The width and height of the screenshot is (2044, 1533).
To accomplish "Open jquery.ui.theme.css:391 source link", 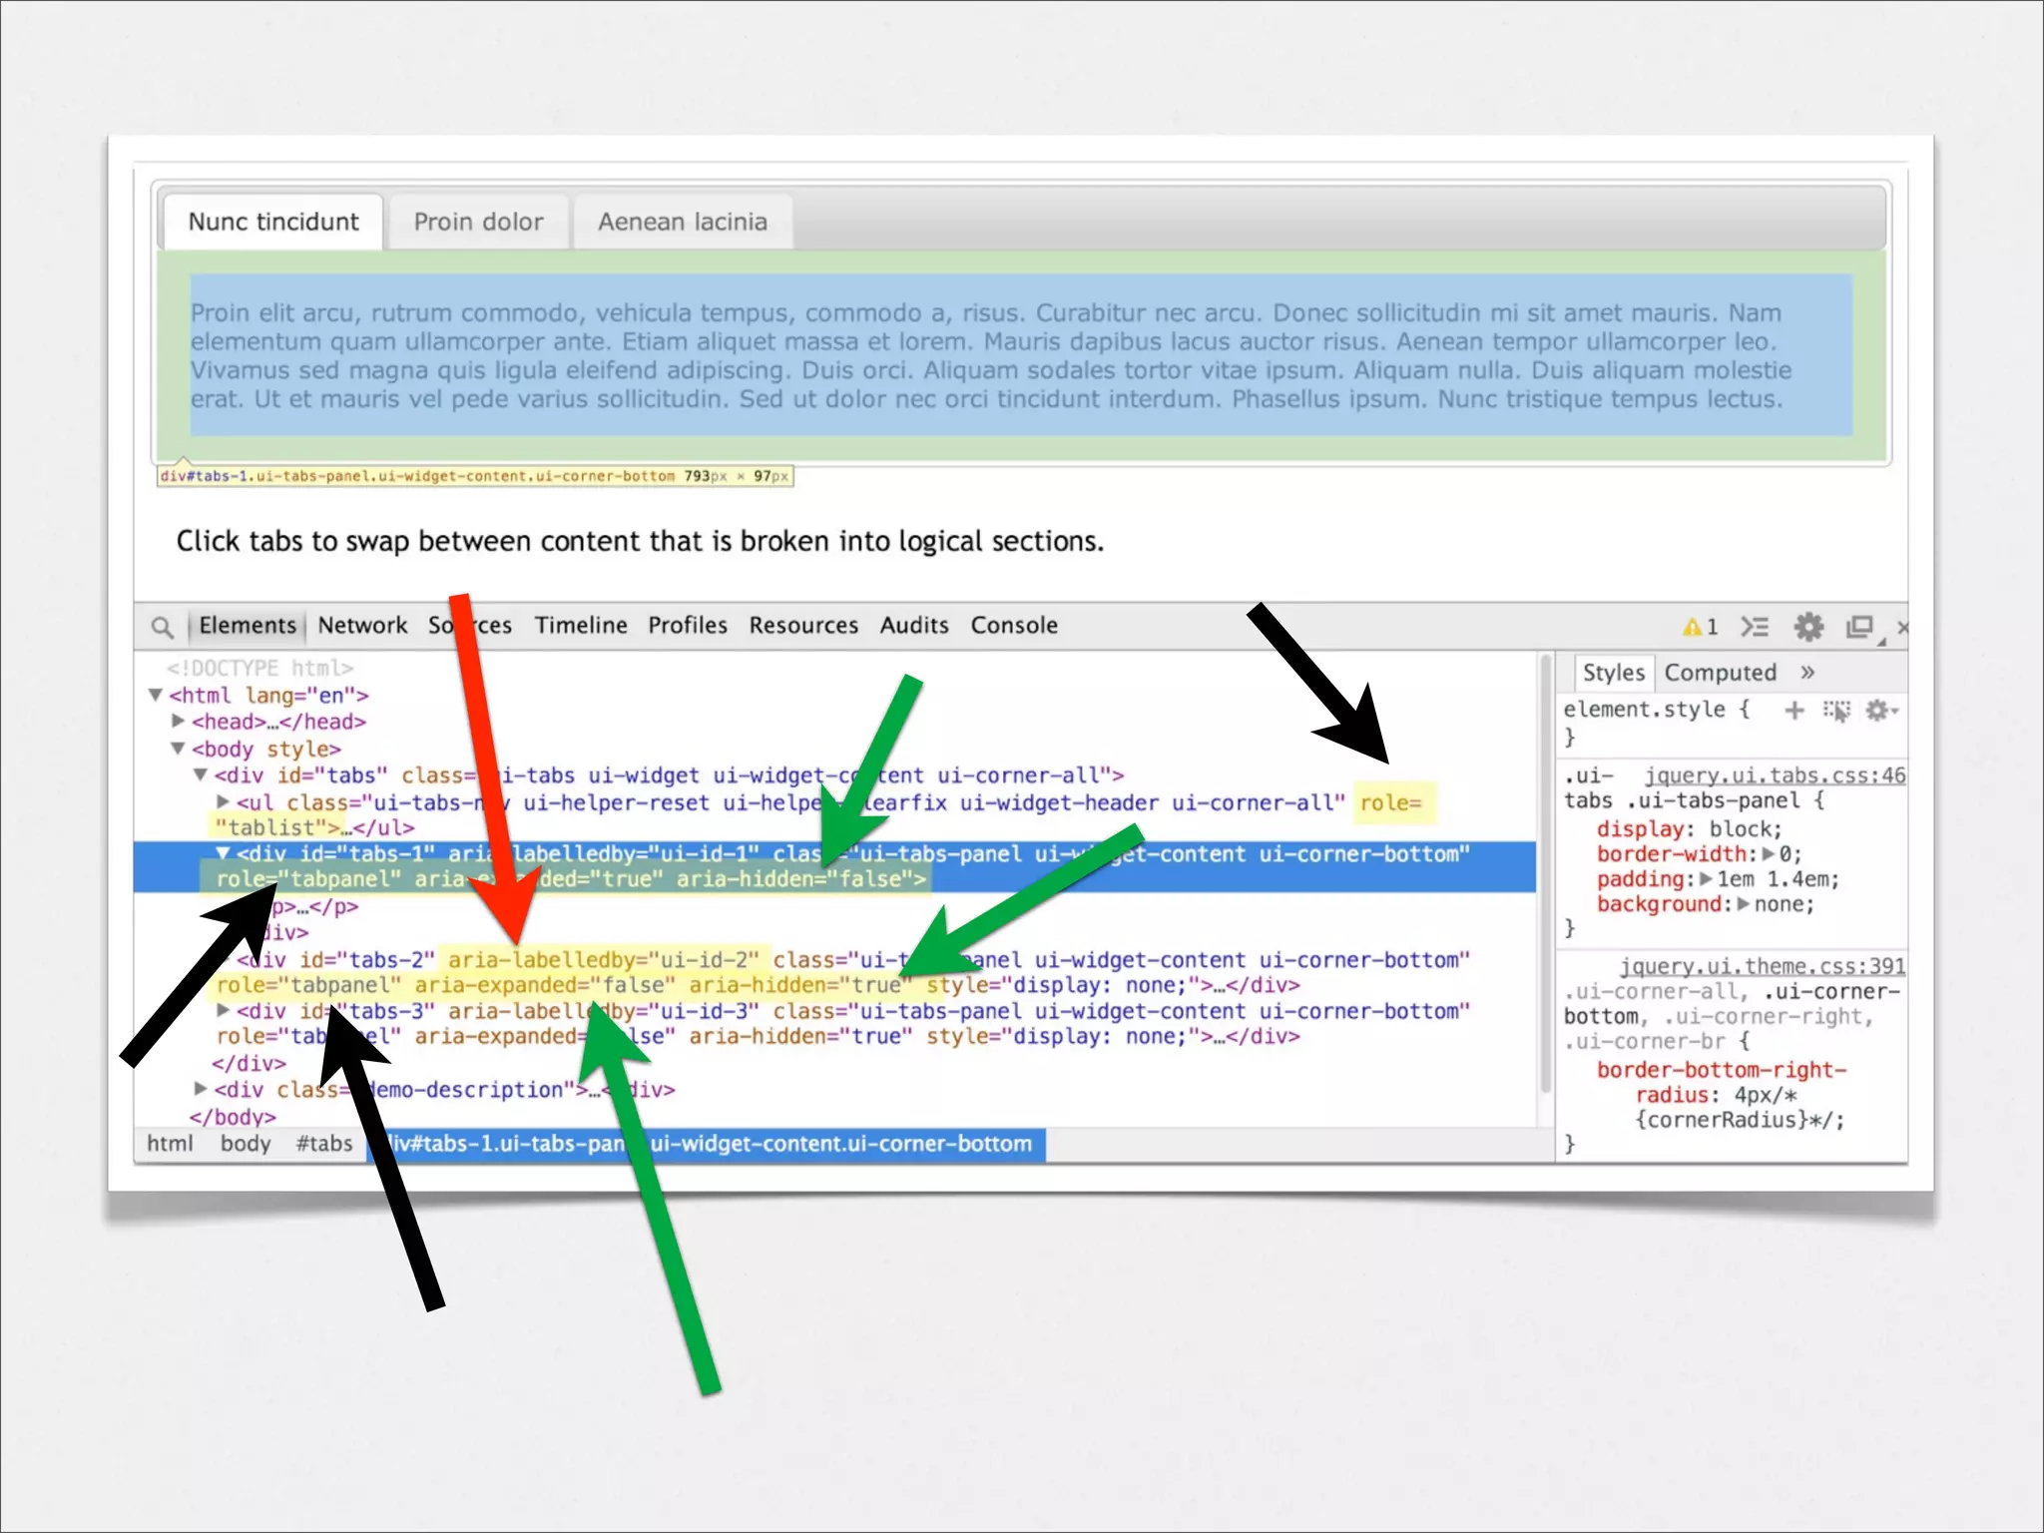I will coord(1762,966).
